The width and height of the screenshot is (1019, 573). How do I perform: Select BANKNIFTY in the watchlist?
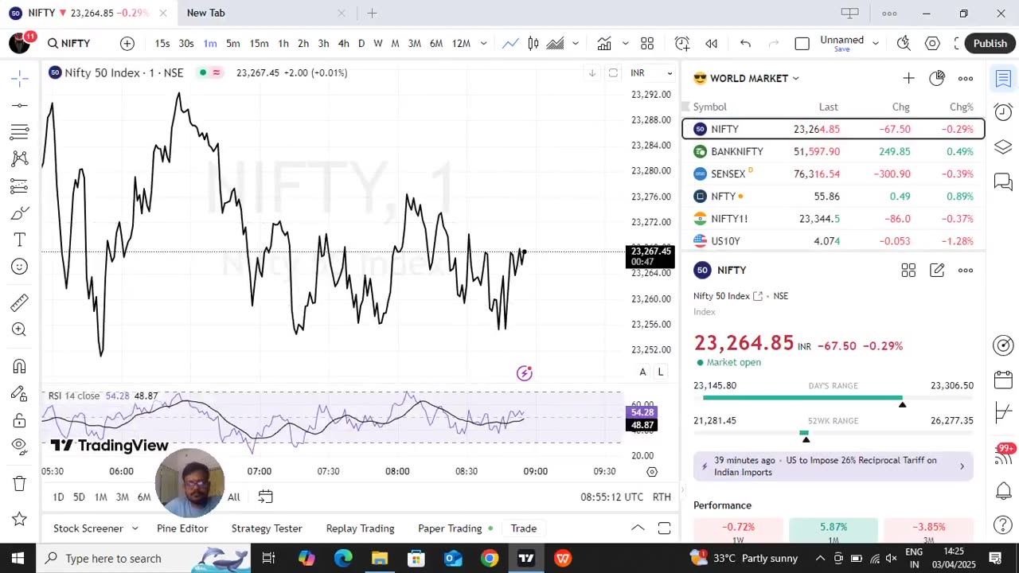click(834, 151)
